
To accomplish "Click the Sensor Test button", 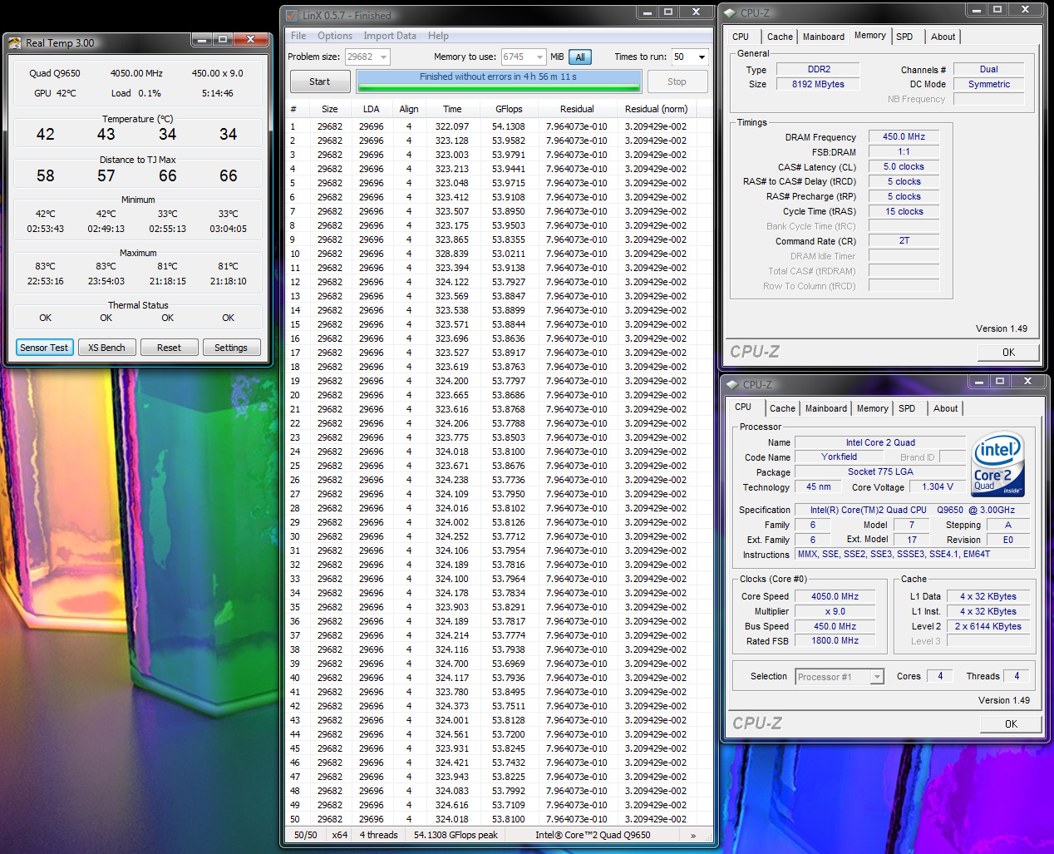I will [45, 348].
